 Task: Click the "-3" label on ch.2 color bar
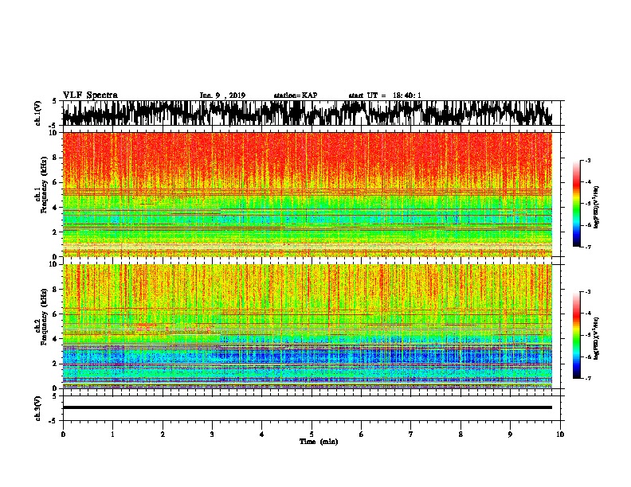point(587,292)
